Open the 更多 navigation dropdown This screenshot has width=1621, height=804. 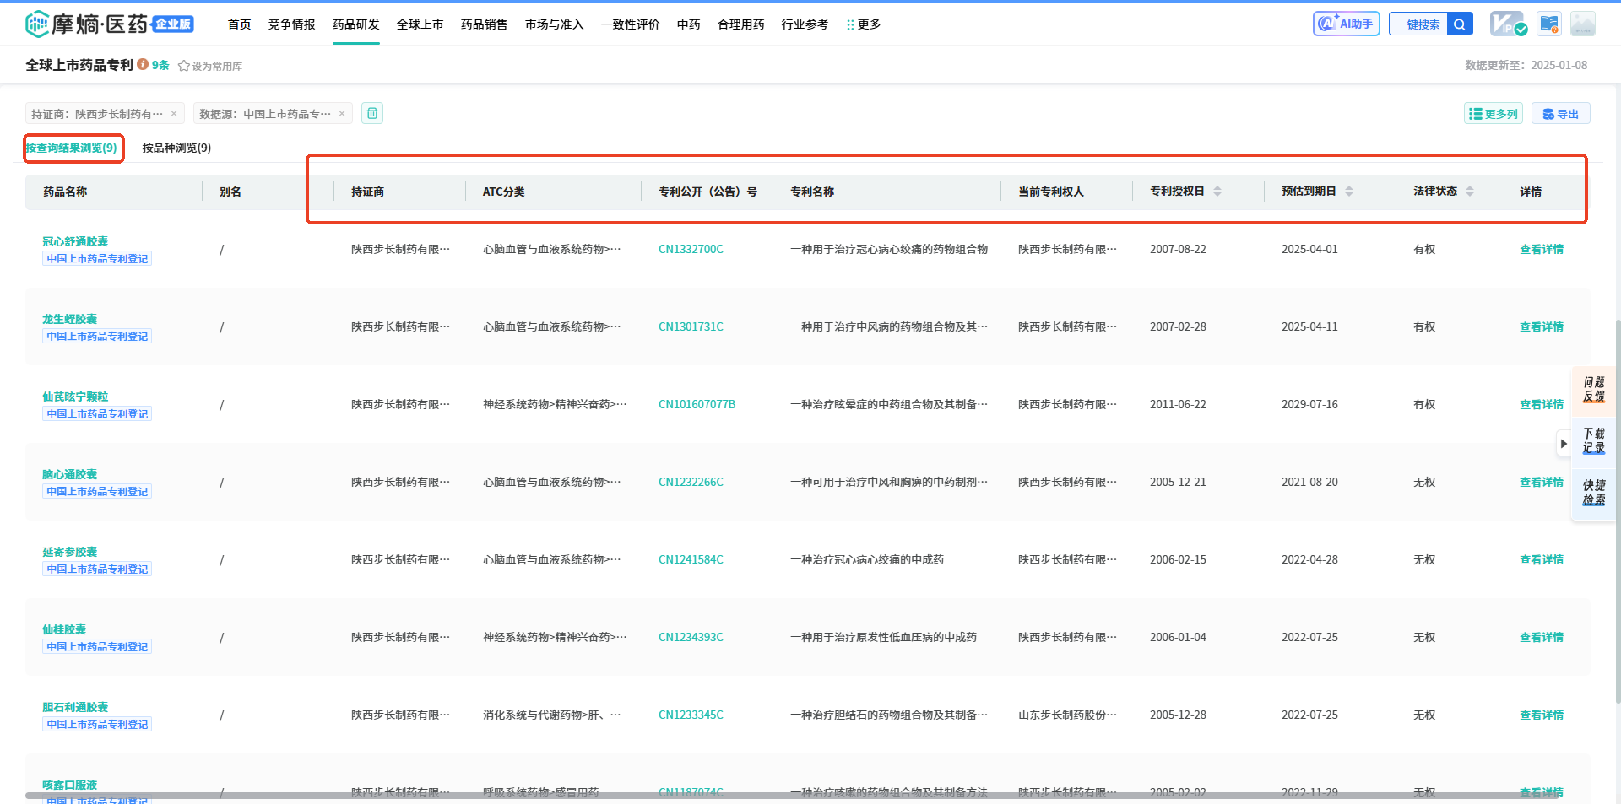pyautogui.click(x=864, y=24)
